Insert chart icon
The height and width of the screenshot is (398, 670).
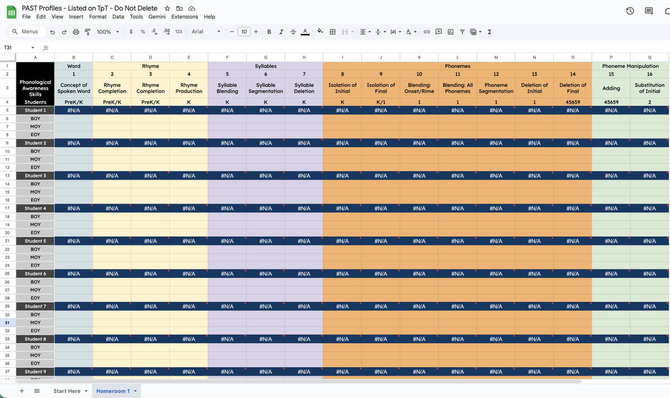(450, 32)
